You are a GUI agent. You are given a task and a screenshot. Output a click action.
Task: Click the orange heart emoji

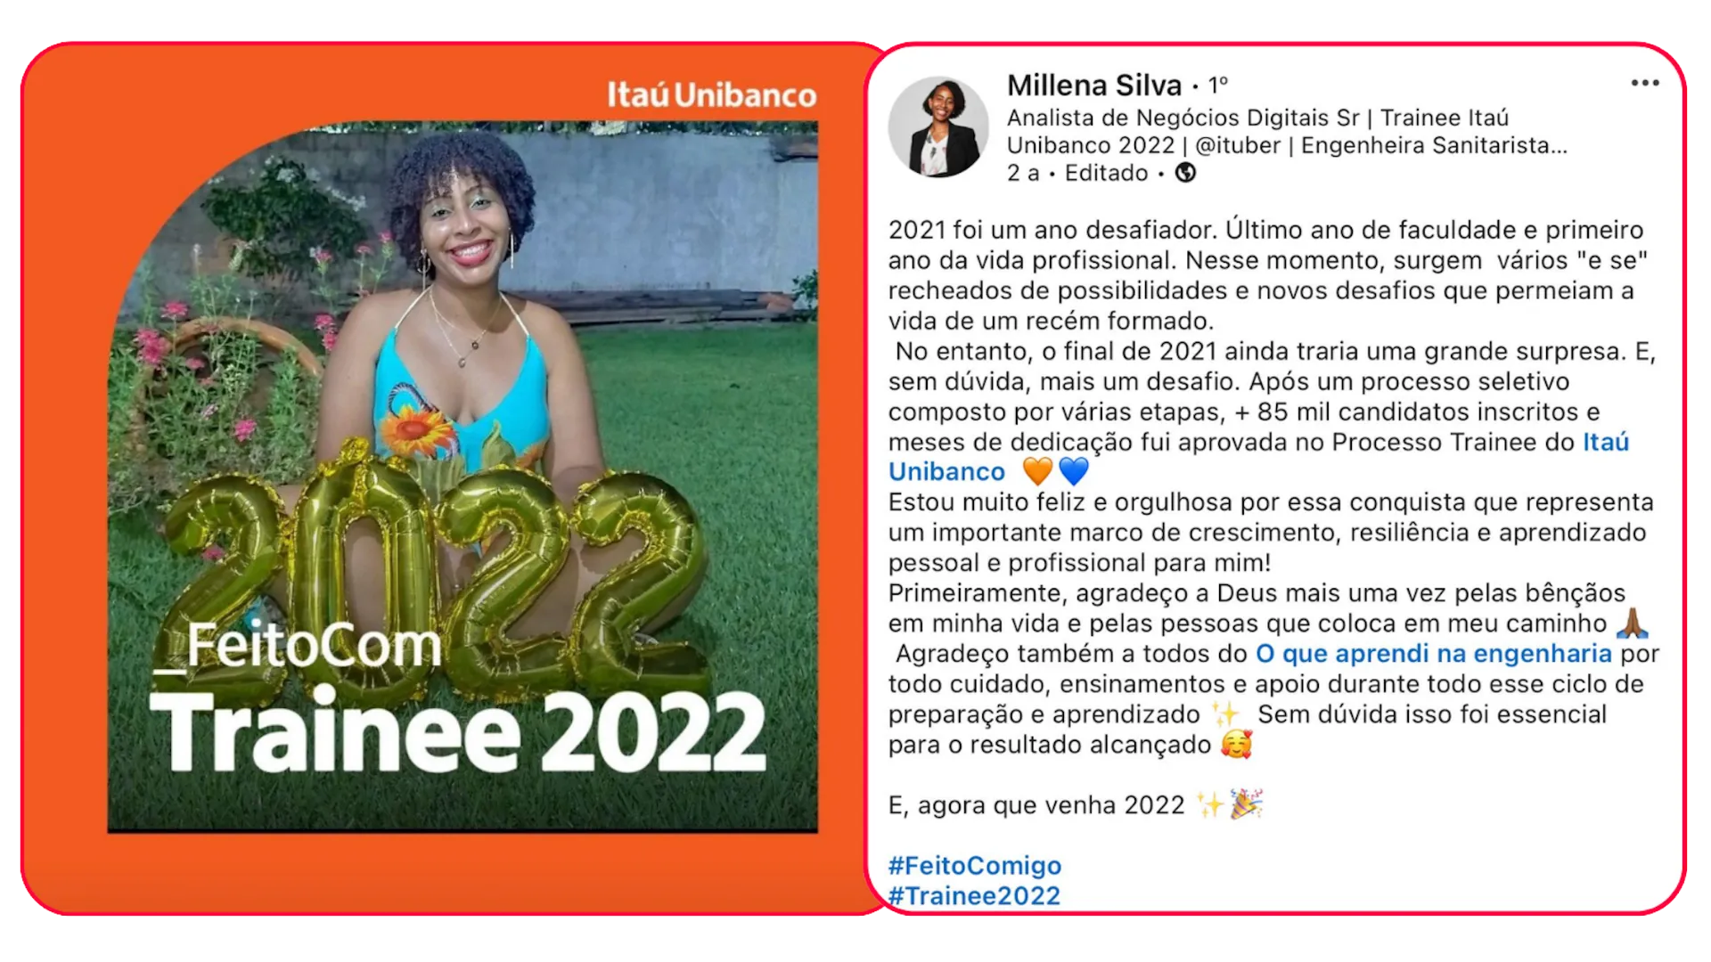click(x=1037, y=471)
